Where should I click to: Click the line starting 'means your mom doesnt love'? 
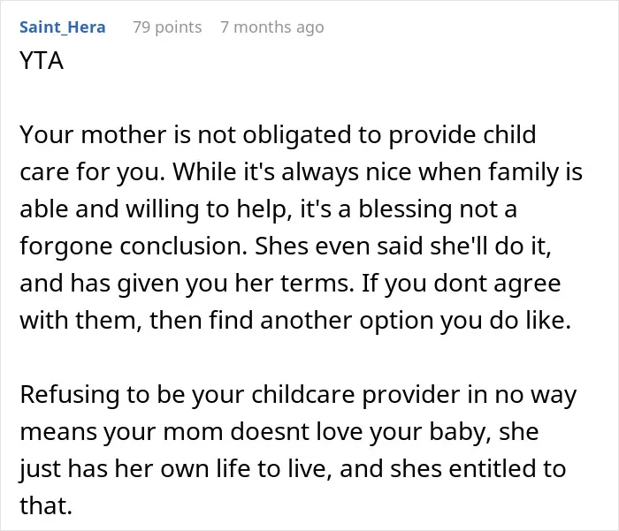pyautogui.click(x=279, y=432)
